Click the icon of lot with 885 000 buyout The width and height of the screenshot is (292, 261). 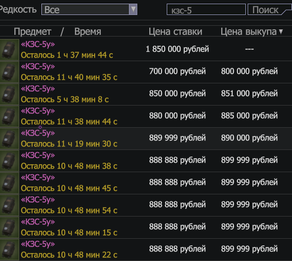pyautogui.click(x=9, y=116)
